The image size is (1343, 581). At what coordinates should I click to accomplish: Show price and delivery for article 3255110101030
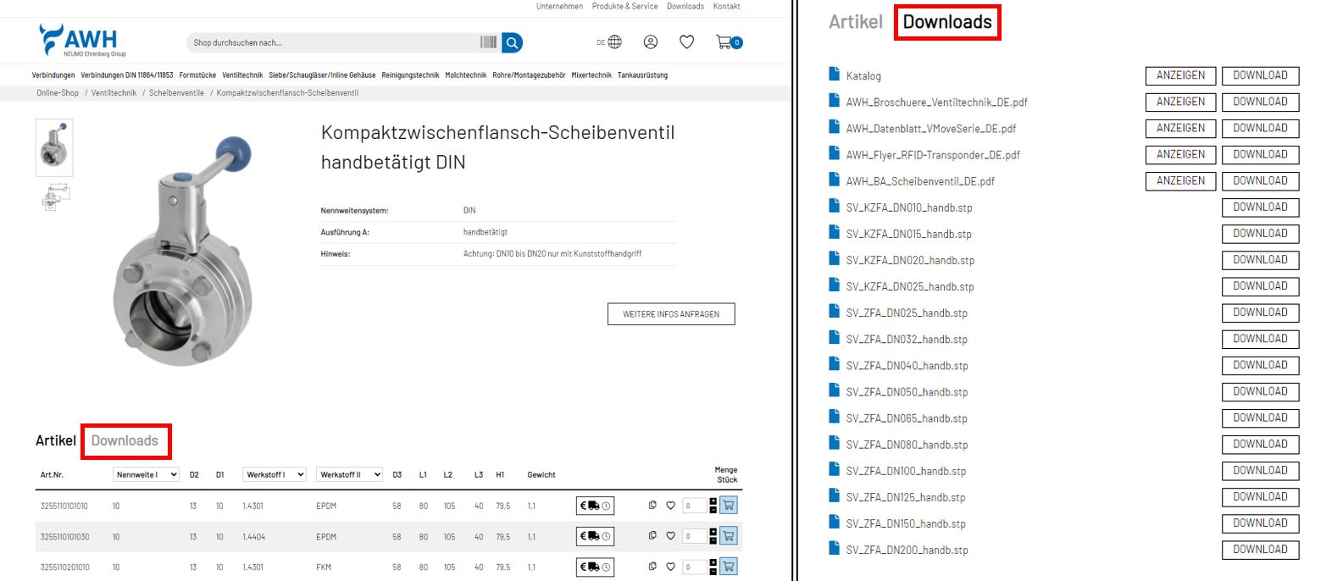[x=595, y=536]
